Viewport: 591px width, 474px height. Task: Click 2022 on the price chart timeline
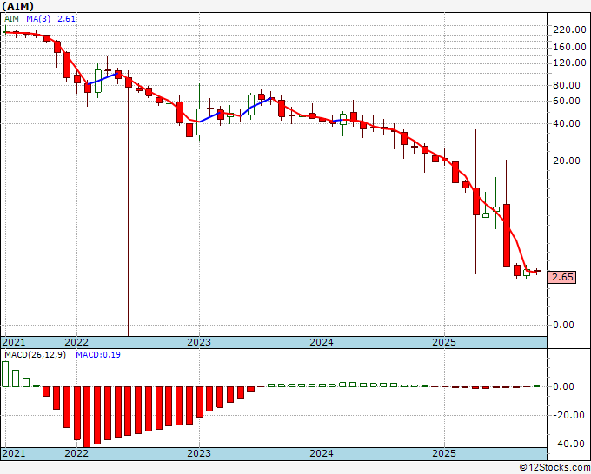click(x=76, y=342)
